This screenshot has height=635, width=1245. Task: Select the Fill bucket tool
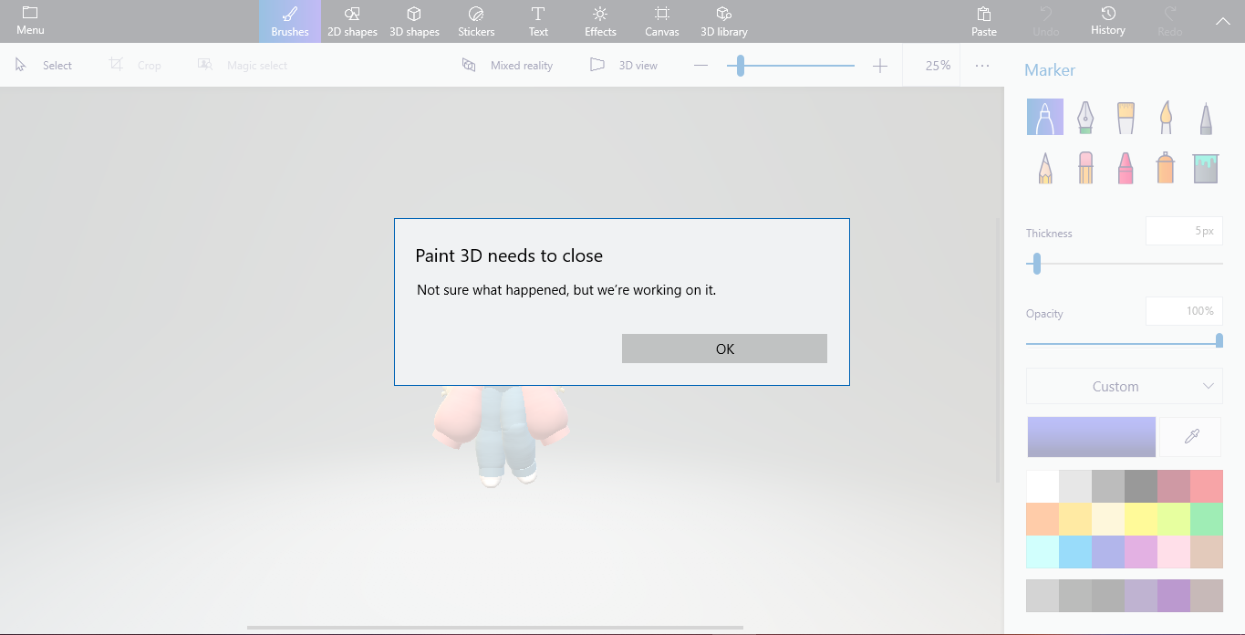(1206, 168)
